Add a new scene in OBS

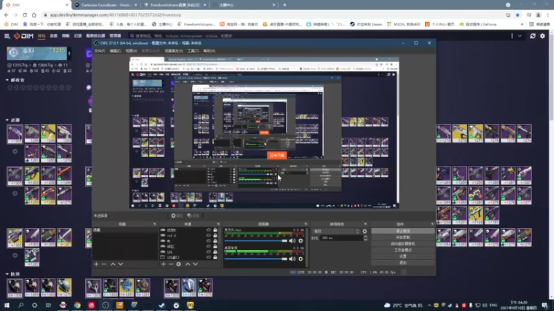pos(96,264)
